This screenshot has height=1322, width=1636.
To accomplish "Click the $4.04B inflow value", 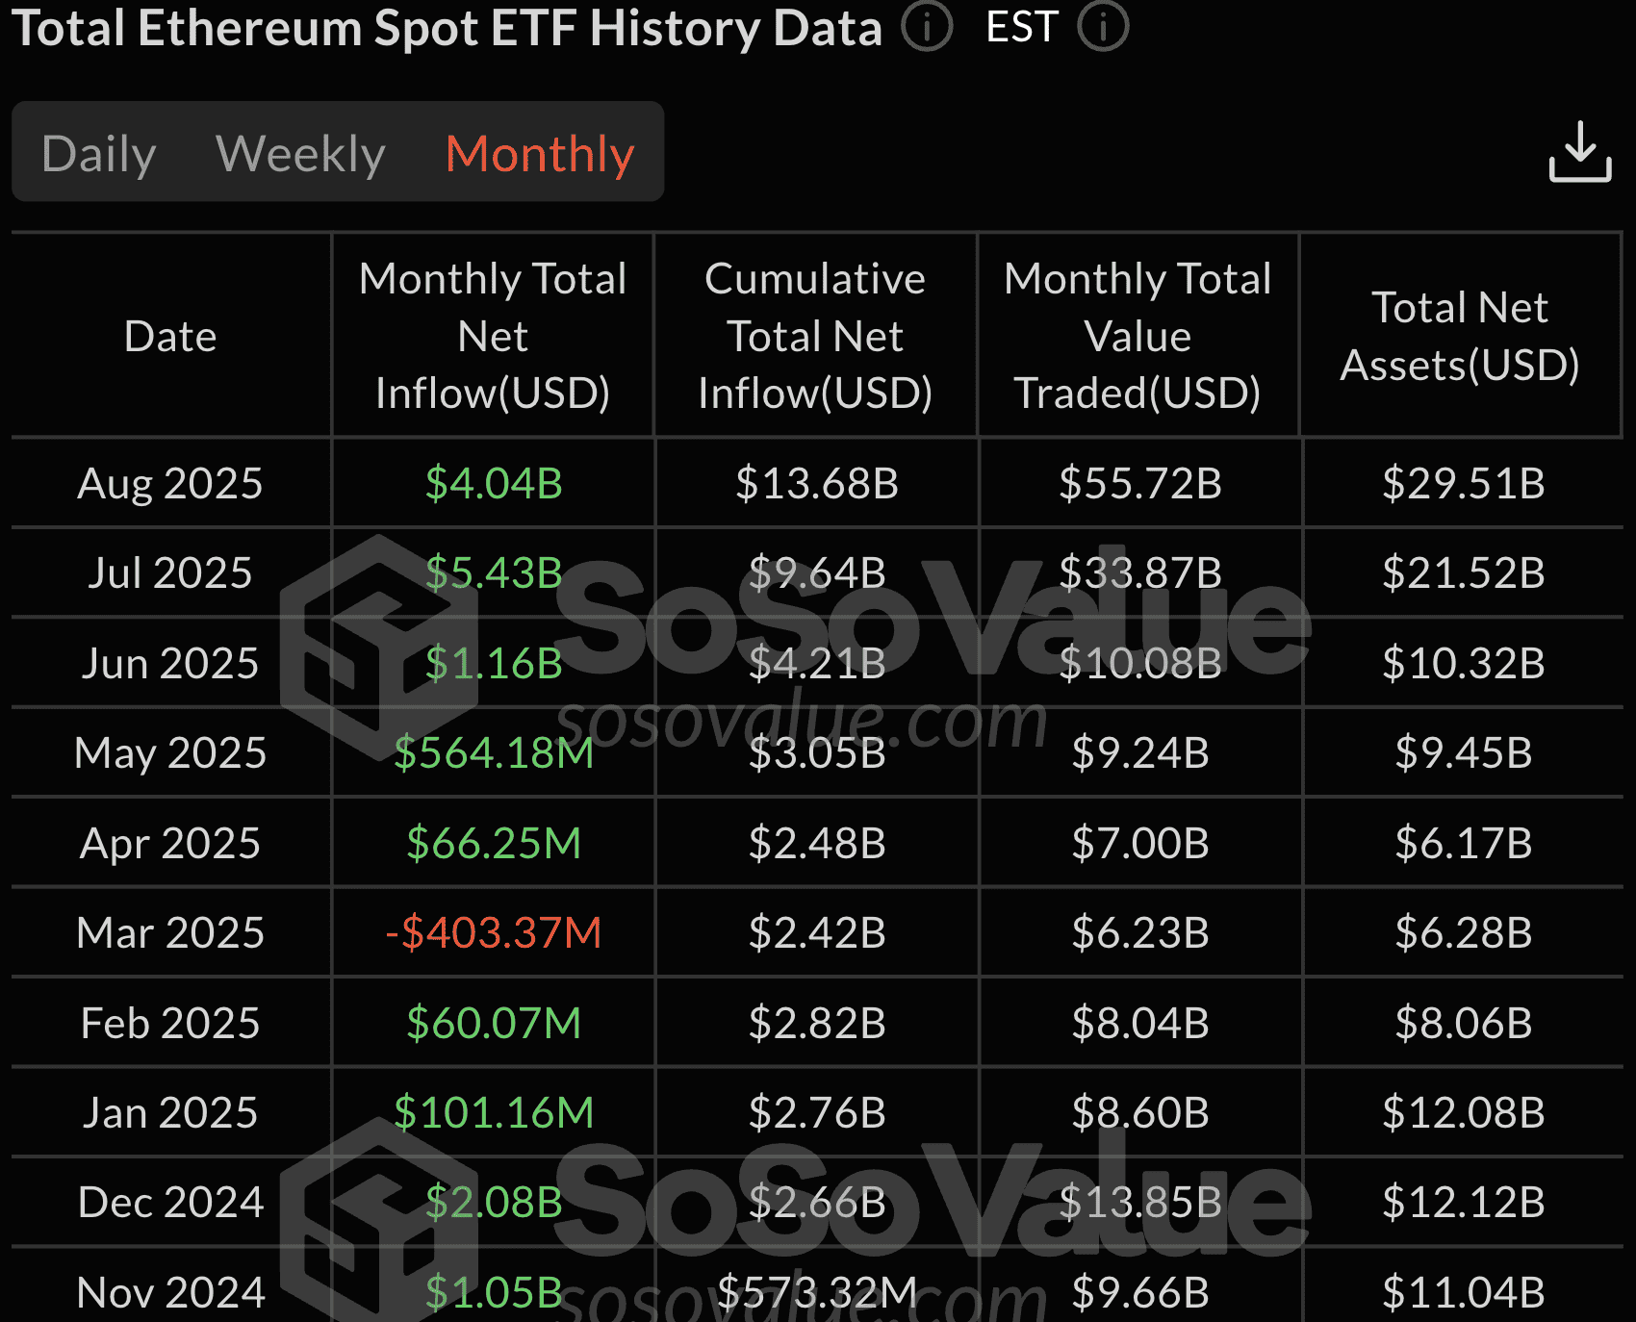I will (492, 484).
